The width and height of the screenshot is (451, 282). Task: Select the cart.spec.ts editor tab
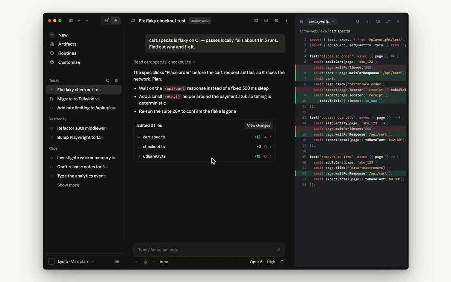tap(318, 21)
